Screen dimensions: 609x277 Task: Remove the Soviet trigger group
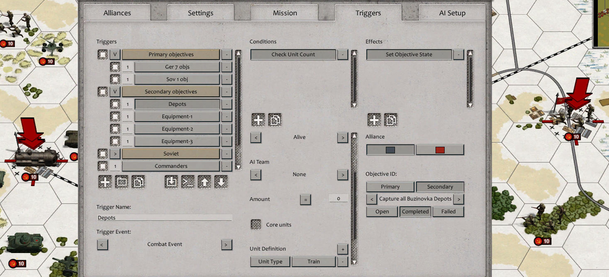[226, 154]
